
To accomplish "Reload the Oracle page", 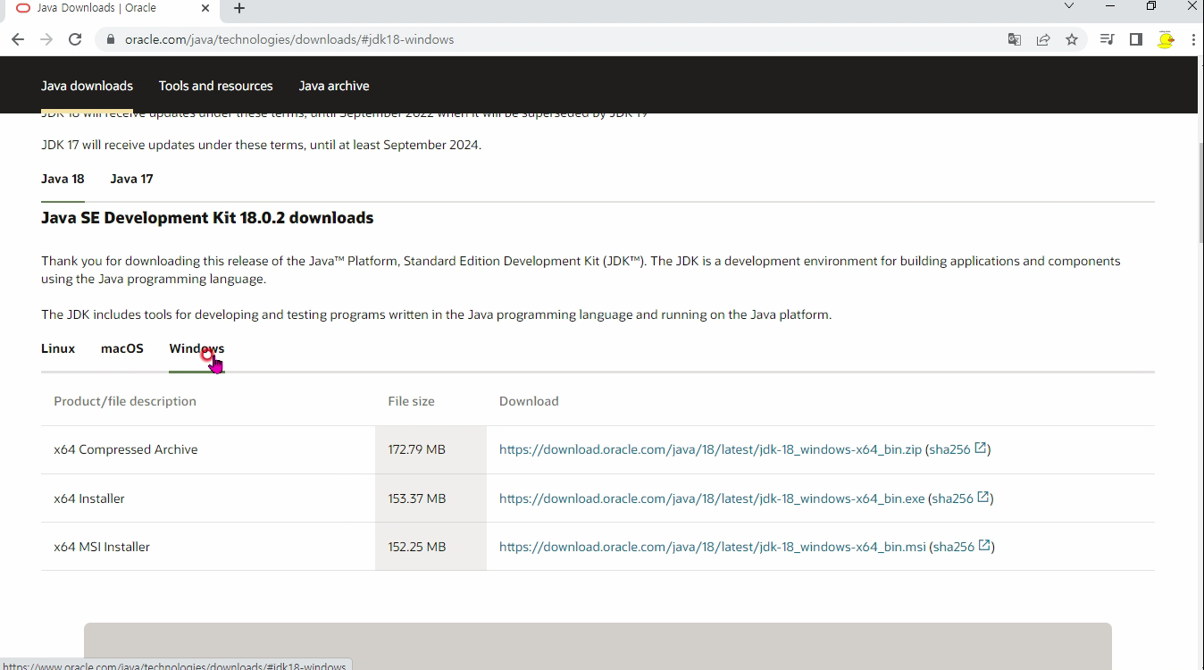I will click(75, 39).
